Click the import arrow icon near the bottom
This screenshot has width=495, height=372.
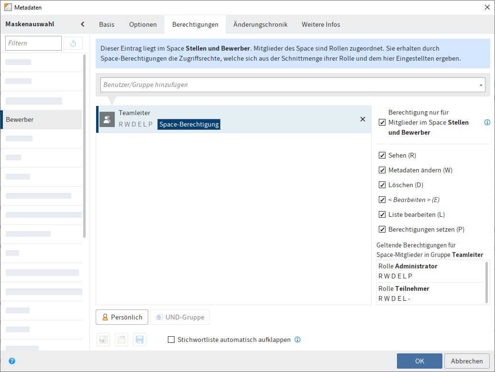(x=103, y=340)
